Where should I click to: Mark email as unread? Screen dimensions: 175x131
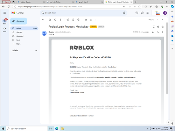(68, 20)
